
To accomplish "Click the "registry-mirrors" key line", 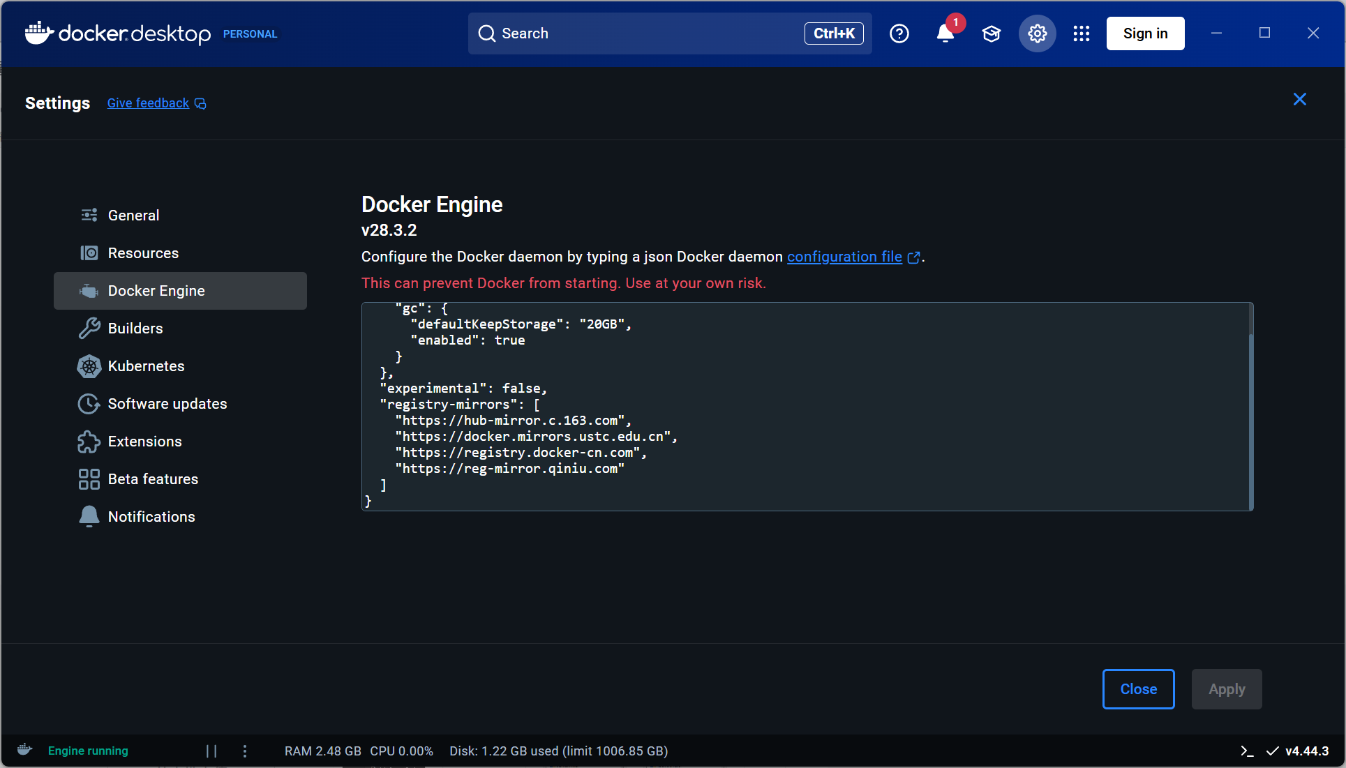I will pos(460,405).
